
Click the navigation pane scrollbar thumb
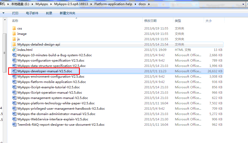5,53
